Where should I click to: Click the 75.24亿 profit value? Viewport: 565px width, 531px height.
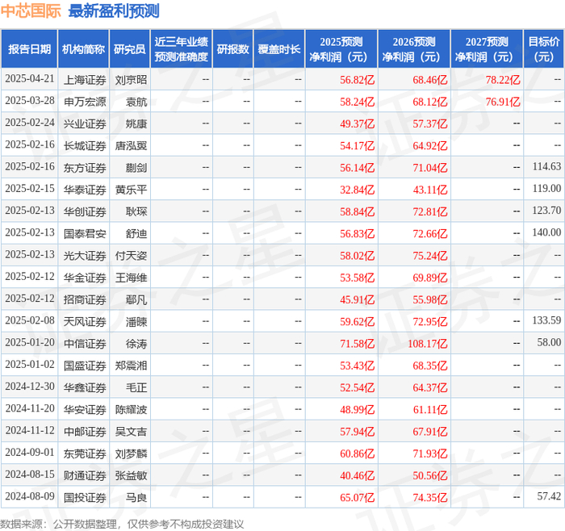pos(430,256)
